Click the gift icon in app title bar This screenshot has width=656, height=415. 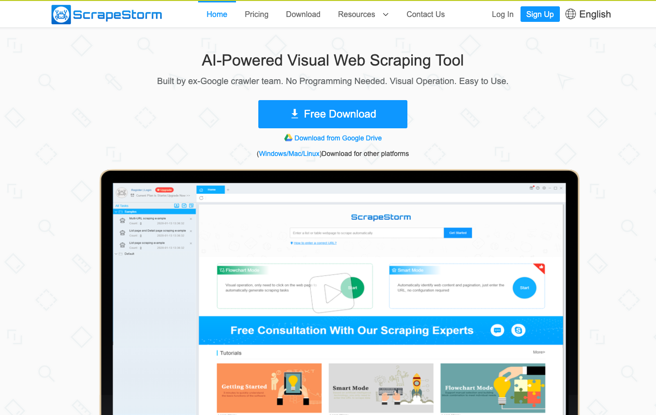(x=532, y=188)
